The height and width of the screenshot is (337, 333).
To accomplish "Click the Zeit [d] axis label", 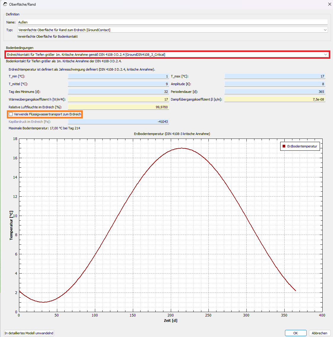I will (171, 320).
